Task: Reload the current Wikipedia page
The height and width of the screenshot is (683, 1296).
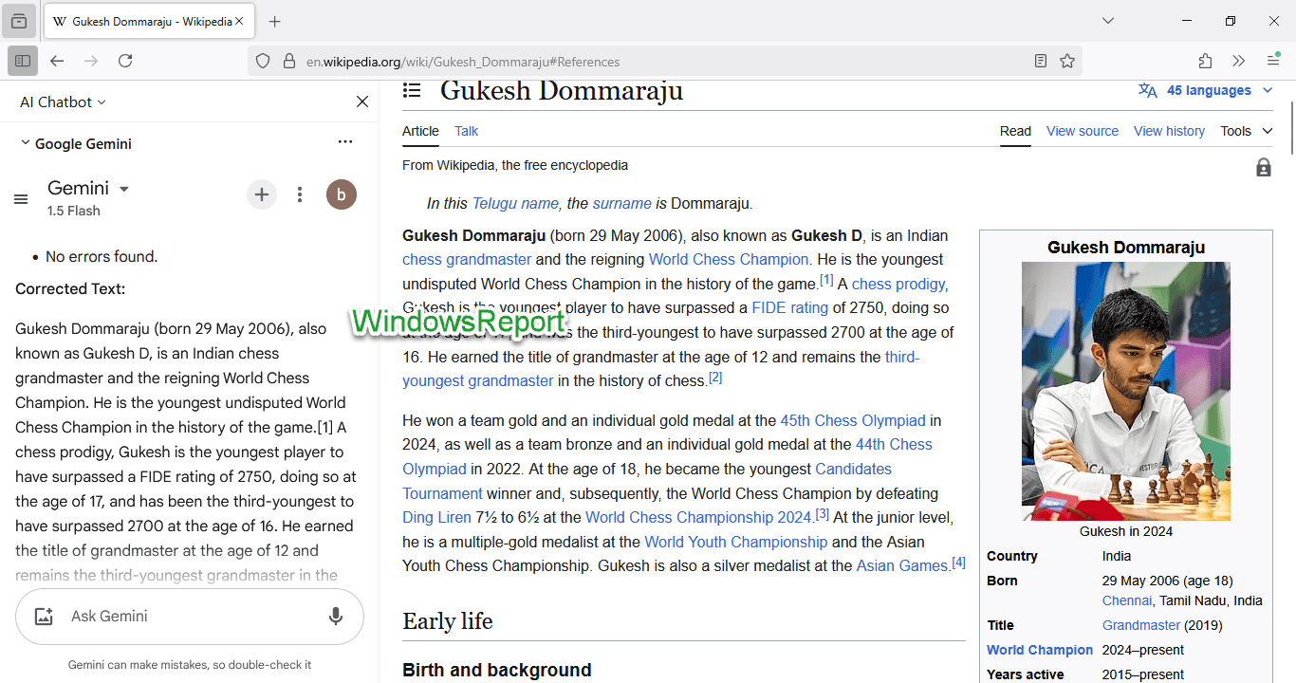Action: pos(125,61)
